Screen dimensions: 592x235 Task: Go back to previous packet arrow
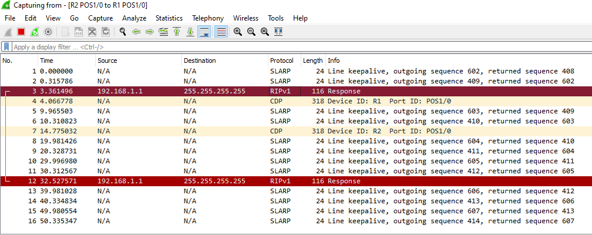tap(136, 32)
